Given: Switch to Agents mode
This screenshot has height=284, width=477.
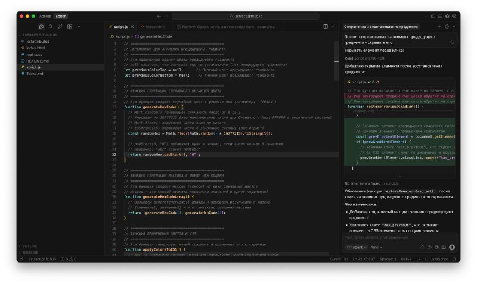Looking at the screenshot, I should coord(45,16).
